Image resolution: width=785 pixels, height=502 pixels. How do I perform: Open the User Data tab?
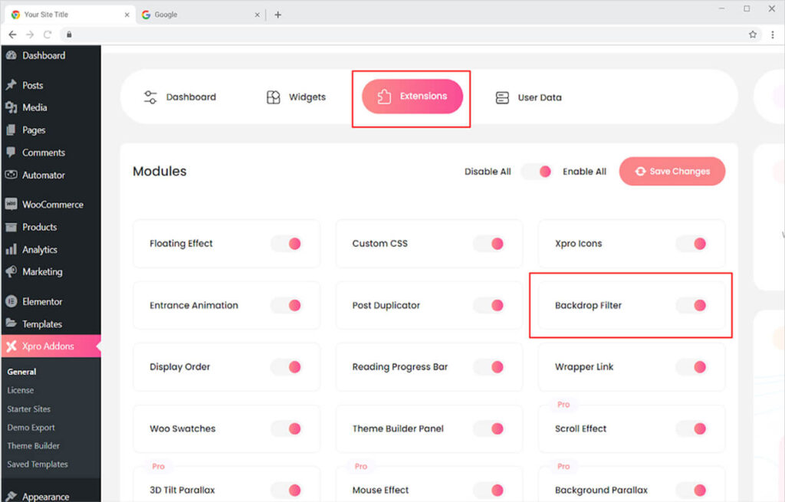pos(528,97)
